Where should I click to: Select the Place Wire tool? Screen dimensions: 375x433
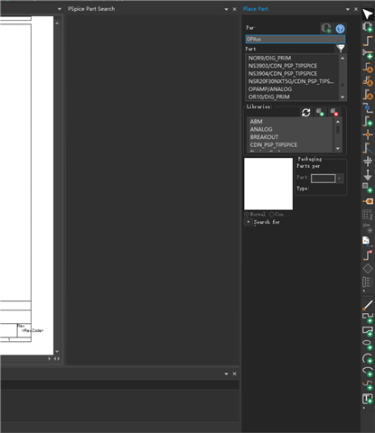coord(368,41)
